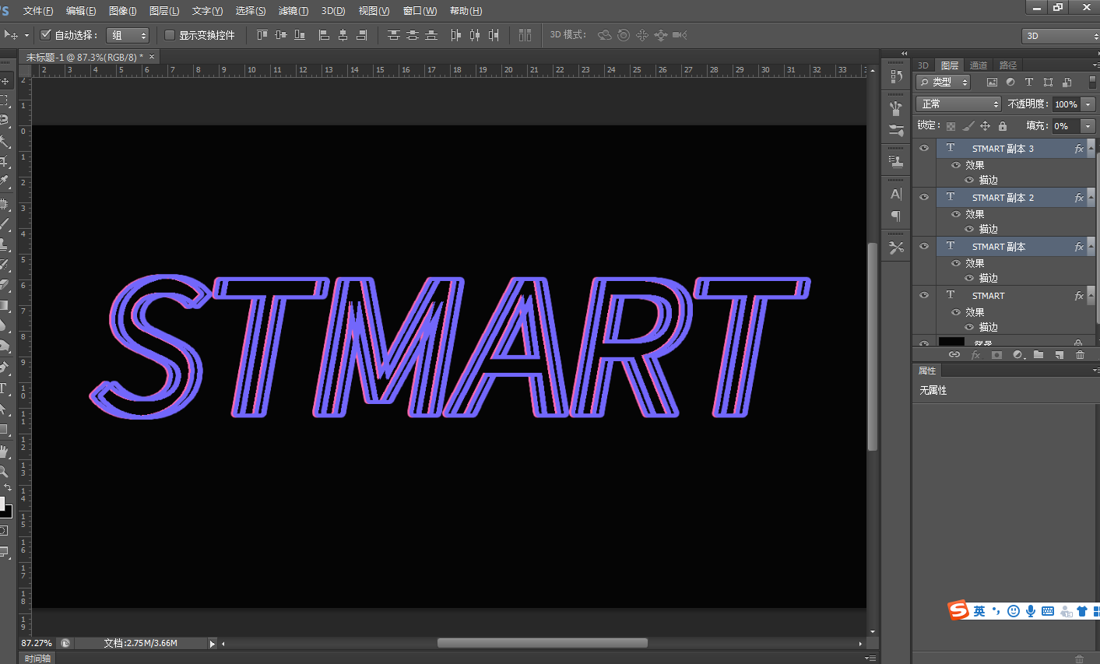Viewport: 1100px width, 664px height.
Task: Open the 组 auto-select dropdown
Action: tap(128, 36)
